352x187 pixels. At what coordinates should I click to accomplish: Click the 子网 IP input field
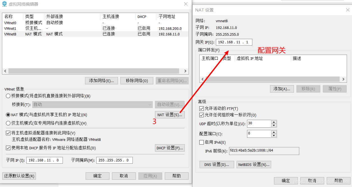point(45,160)
